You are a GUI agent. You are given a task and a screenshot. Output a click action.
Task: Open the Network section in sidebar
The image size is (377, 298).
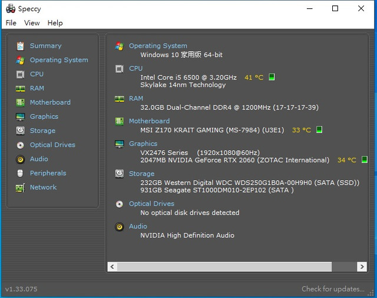click(43, 187)
